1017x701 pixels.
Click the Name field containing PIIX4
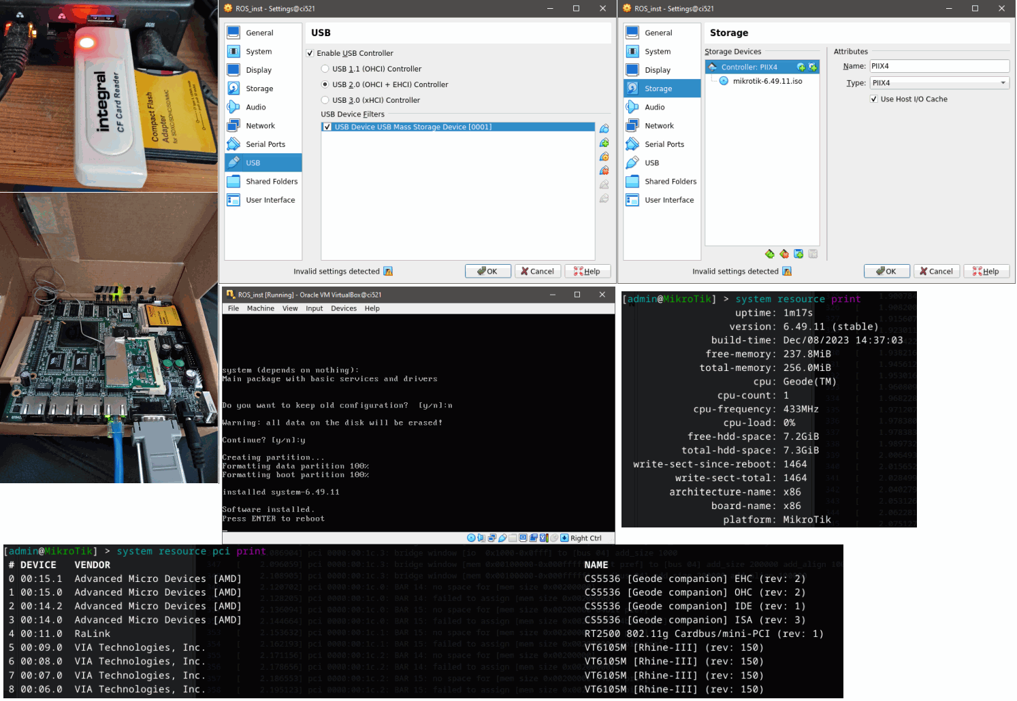(x=939, y=65)
